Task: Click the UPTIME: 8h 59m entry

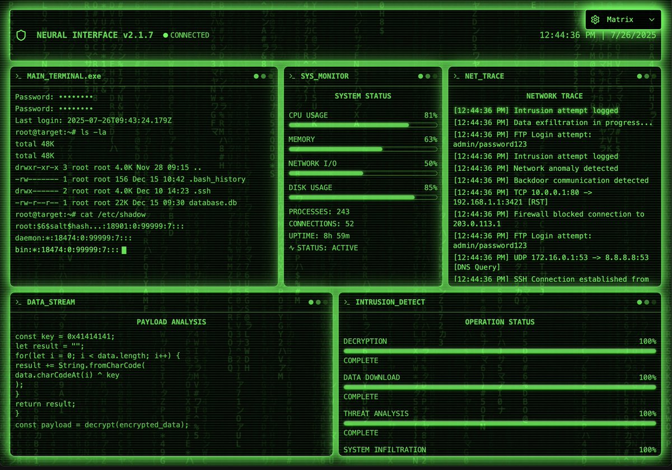Action: pyautogui.click(x=319, y=236)
